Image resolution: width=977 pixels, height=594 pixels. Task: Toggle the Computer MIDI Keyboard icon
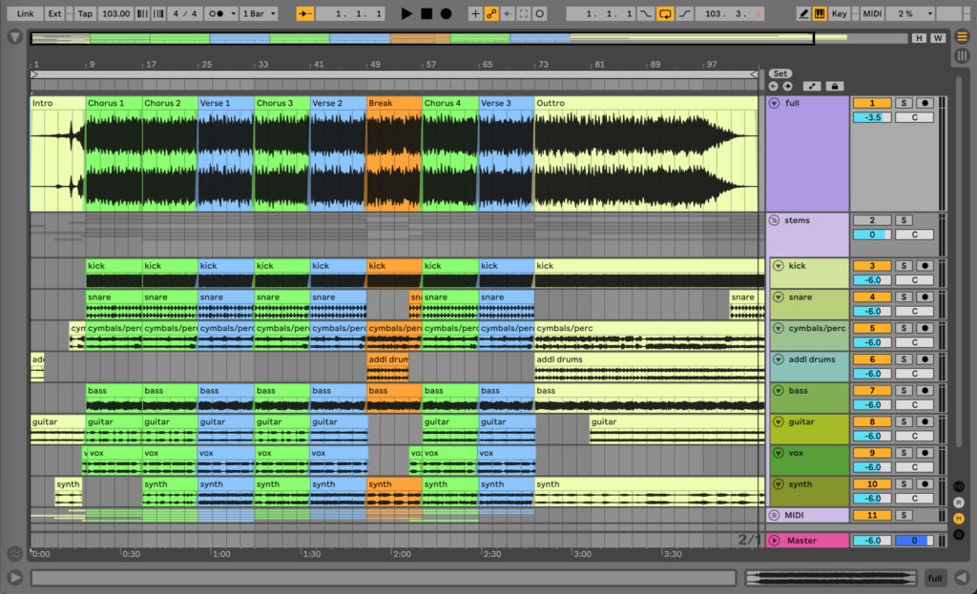pos(820,13)
